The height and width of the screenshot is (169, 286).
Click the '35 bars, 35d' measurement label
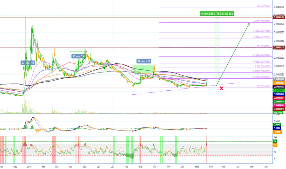point(79,56)
